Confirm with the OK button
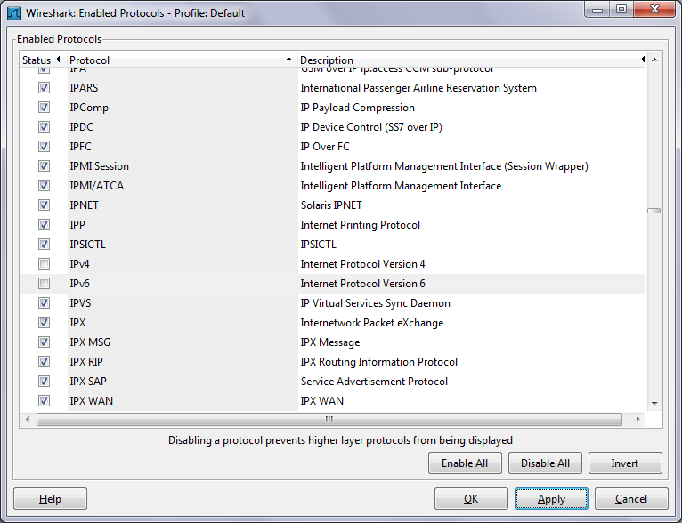 [x=471, y=499]
